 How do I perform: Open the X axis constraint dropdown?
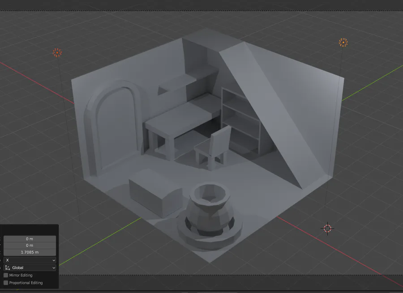coord(30,260)
